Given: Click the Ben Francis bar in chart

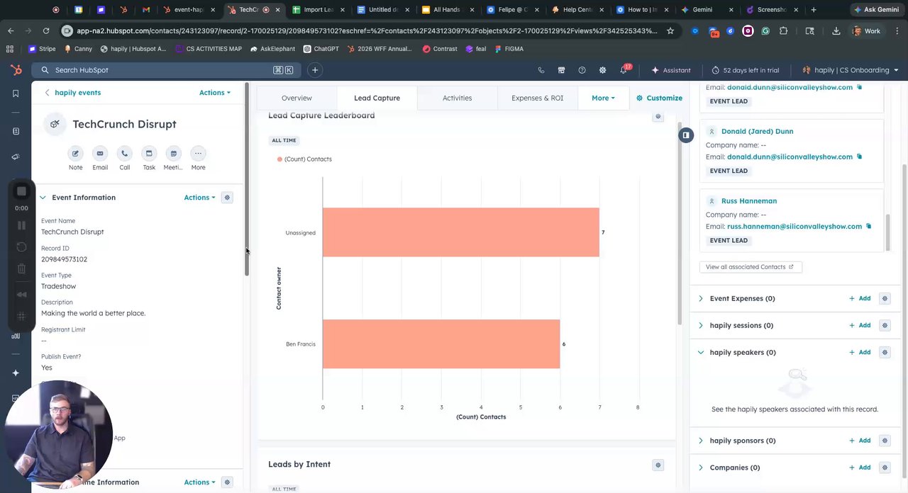Looking at the screenshot, I should (441, 344).
